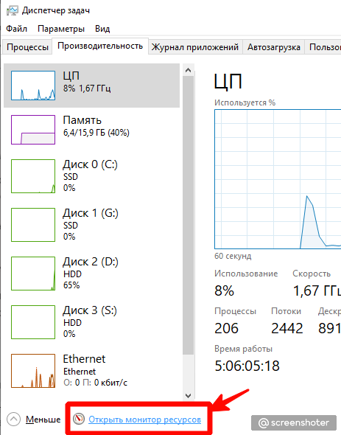Open the Файл menu
The width and height of the screenshot is (341, 435).
pyautogui.click(x=16, y=29)
